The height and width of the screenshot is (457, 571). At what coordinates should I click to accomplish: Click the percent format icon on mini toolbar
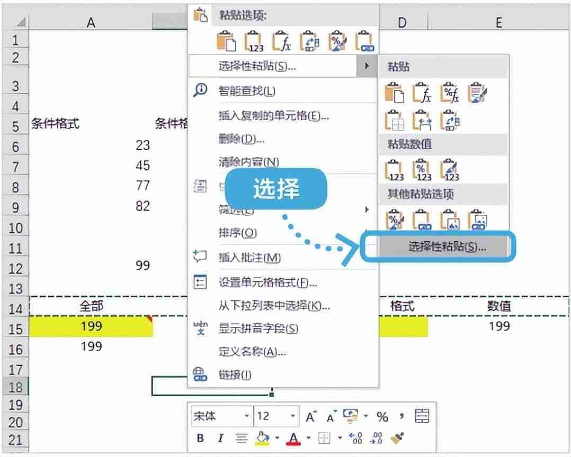pyautogui.click(x=383, y=416)
